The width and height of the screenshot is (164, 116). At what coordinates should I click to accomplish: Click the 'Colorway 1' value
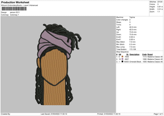pyautogui.click(x=14, y=15)
